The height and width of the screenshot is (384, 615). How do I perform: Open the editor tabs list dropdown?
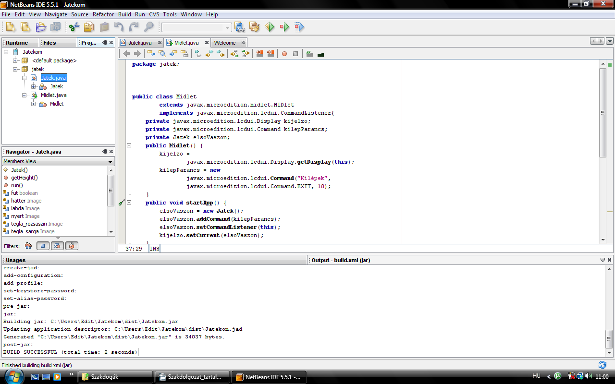click(x=610, y=42)
